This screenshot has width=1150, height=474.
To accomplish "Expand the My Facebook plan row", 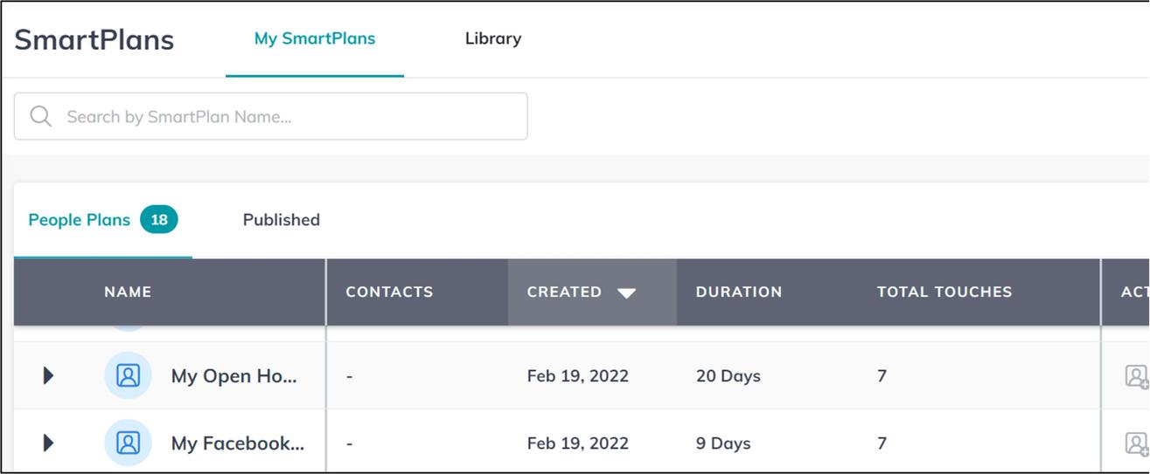I will (48, 443).
